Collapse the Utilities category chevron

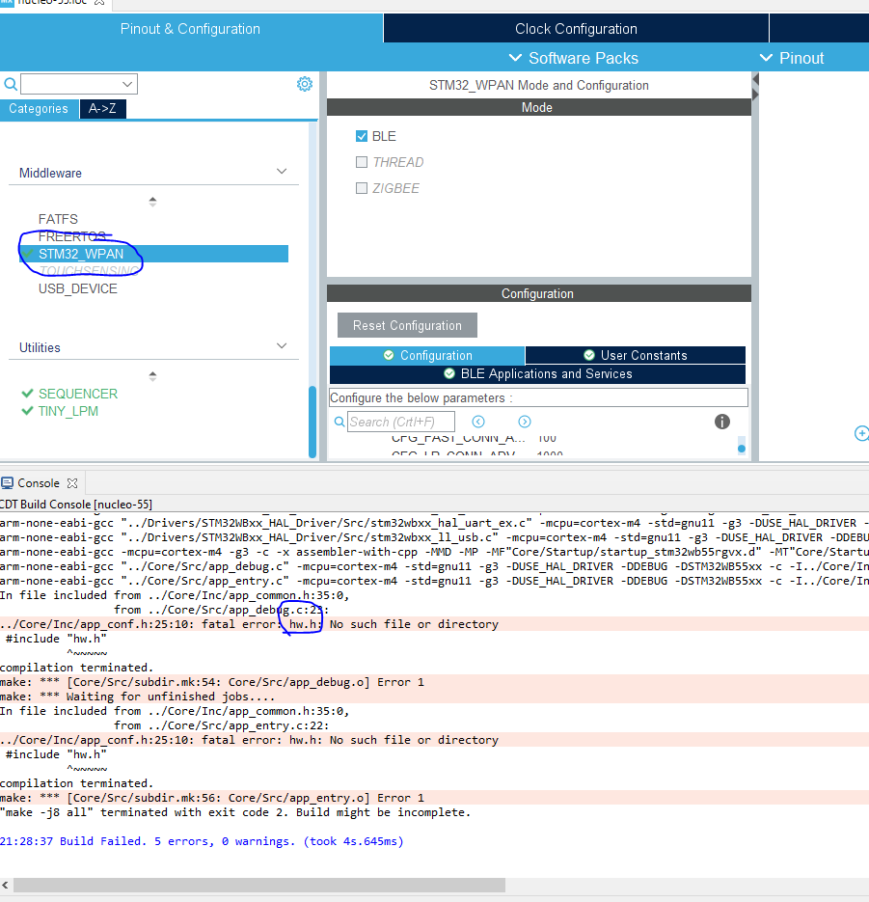pos(282,345)
